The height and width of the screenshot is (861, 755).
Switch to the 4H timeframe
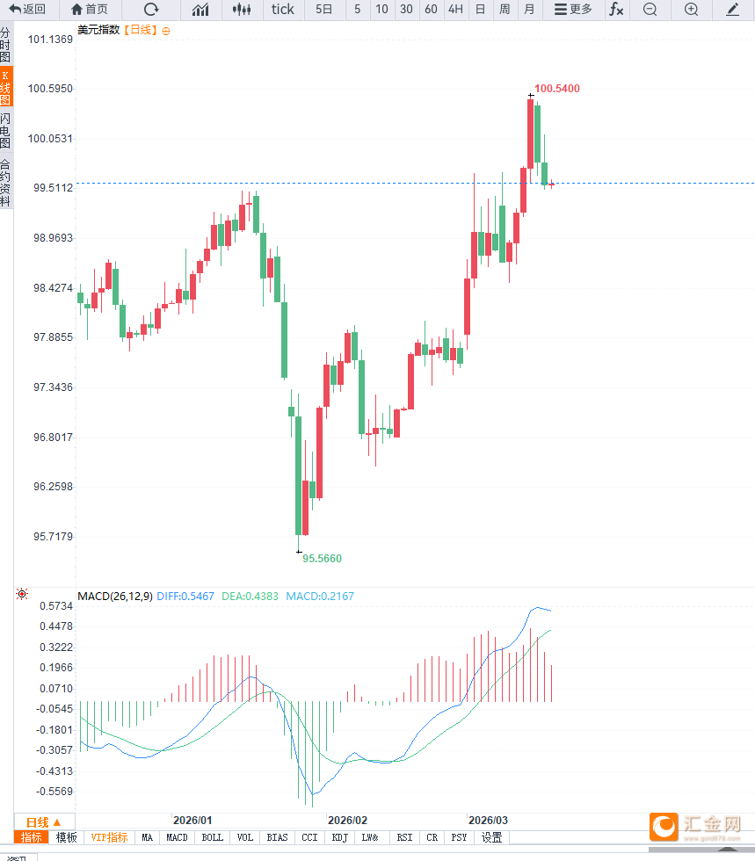click(455, 10)
